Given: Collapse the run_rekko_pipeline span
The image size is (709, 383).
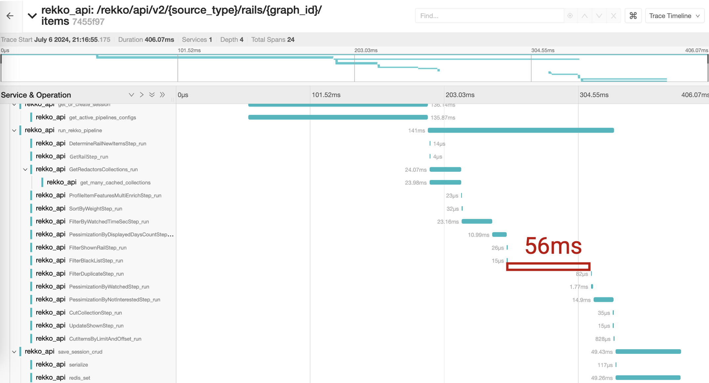Looking at the screenshot, I should (14, 130).
